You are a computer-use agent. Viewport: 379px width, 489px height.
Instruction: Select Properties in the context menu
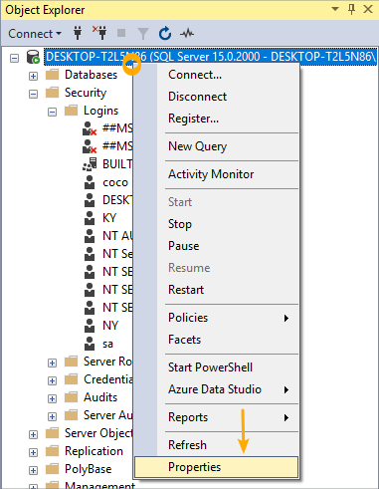pos(216,467)
